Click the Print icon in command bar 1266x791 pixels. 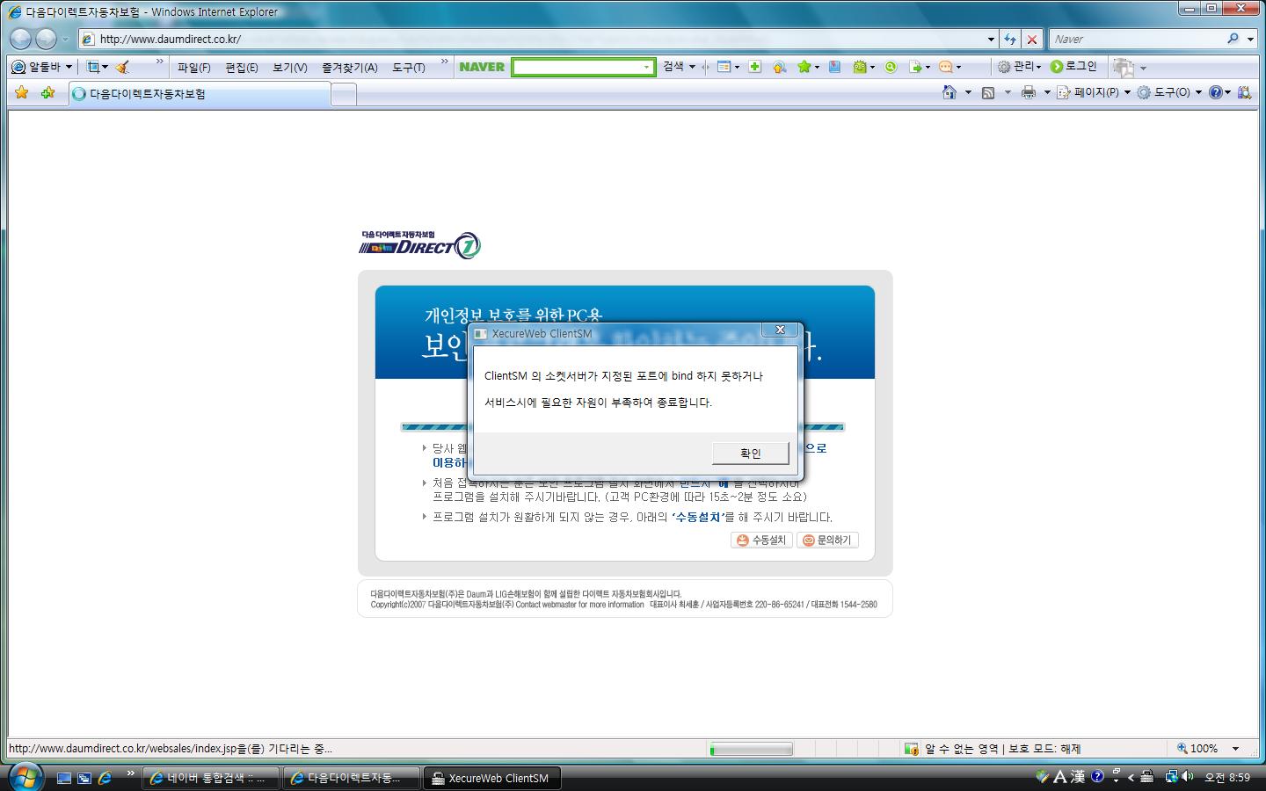[x=1028, y=92]
